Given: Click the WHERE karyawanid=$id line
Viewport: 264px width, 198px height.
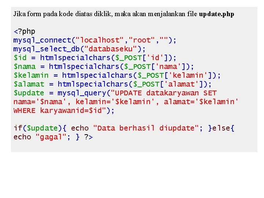Looking at the screenshot, I should coord(64,111).
